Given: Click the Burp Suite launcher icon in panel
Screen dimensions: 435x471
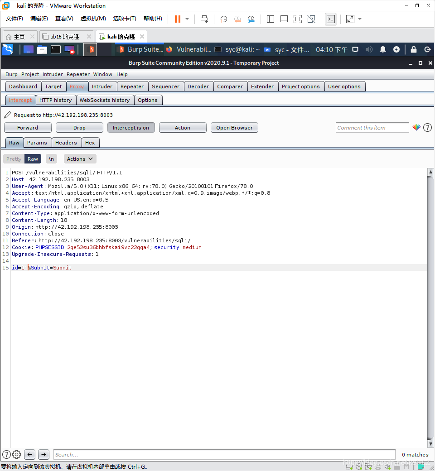Looking at the screenshot, I should [90, 49].
